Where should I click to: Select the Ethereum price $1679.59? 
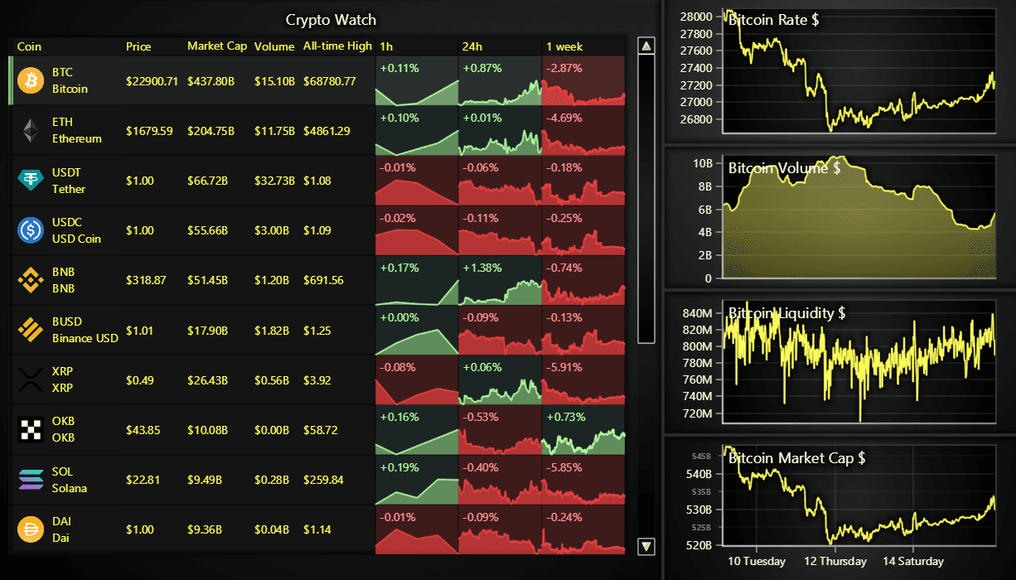point(149,131)
